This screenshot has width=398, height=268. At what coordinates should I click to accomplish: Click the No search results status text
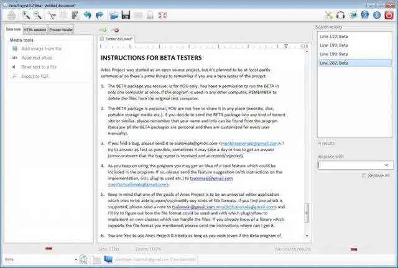293,249
